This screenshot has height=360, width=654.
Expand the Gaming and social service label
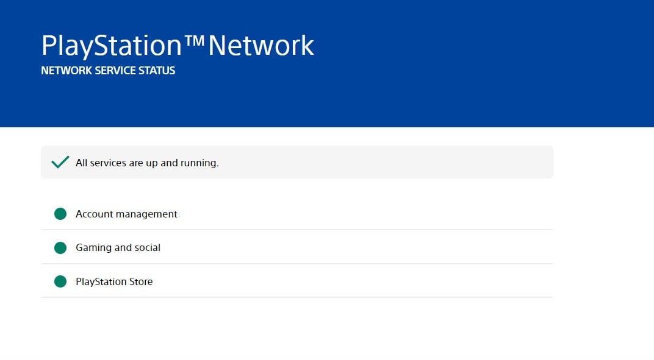pos(118,248)
